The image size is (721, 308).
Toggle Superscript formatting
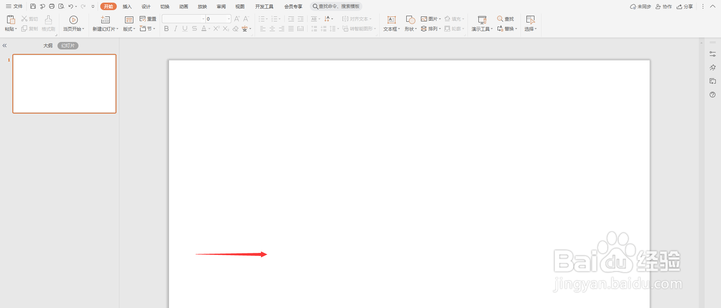pyautogui.click(x=216, y=28)
